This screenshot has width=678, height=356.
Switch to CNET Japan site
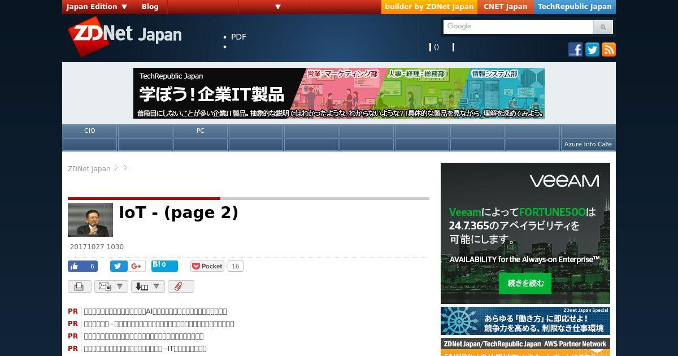[x=506, y=7]
